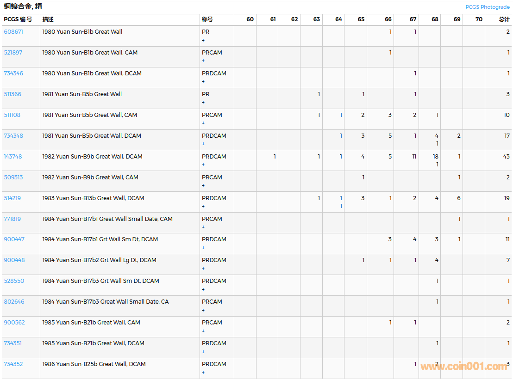Select PCGS number 511366
The height and width of the screenshot is (379, 513).
(x=13, y=94)
